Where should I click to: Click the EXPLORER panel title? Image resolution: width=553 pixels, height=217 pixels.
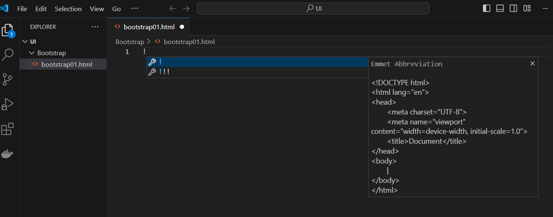tap(43, 27)
